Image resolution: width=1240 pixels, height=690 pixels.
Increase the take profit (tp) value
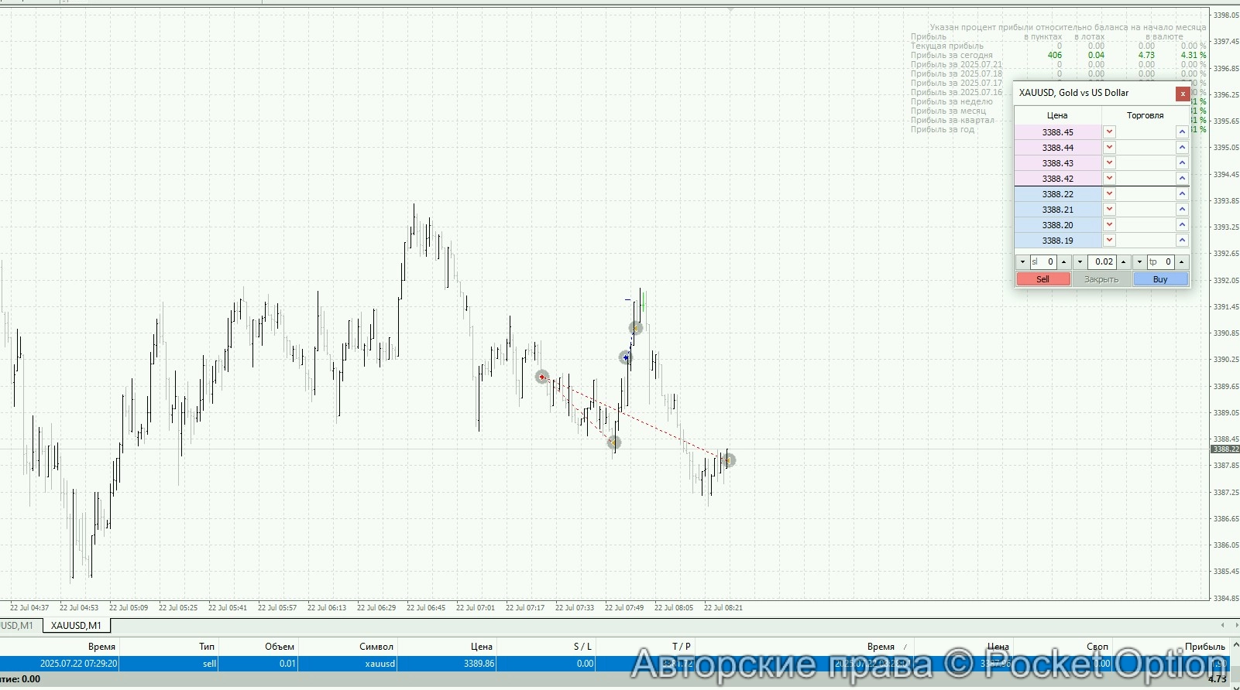click(x=1182, y=262)
